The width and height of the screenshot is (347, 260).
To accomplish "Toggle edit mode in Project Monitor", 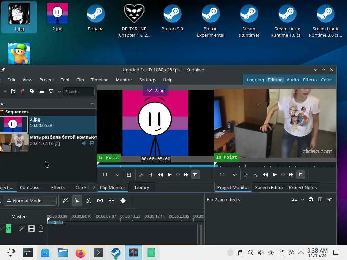I will pos(301,175).
